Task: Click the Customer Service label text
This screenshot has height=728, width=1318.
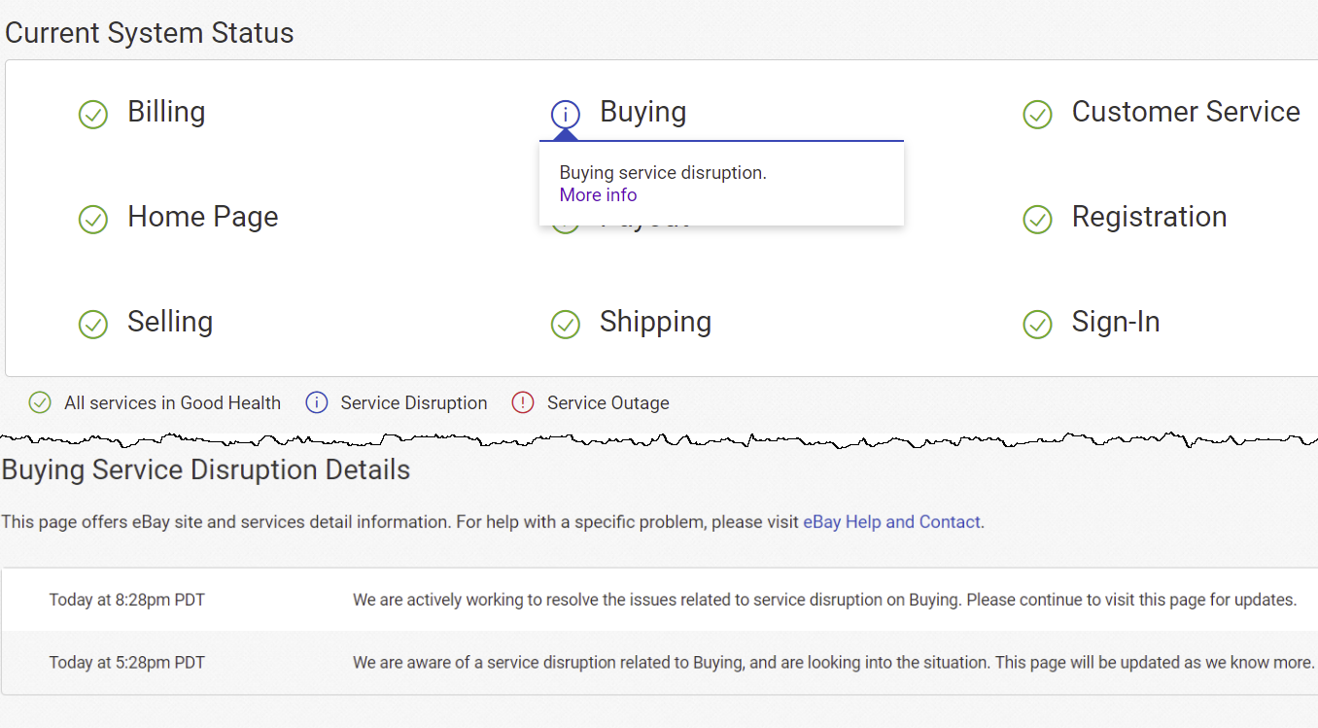Action: coord(1185,112)
